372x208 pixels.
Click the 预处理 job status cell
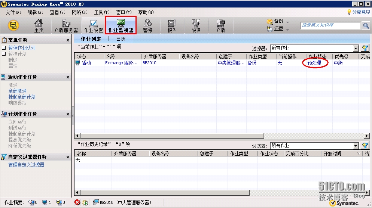point(314,63)
